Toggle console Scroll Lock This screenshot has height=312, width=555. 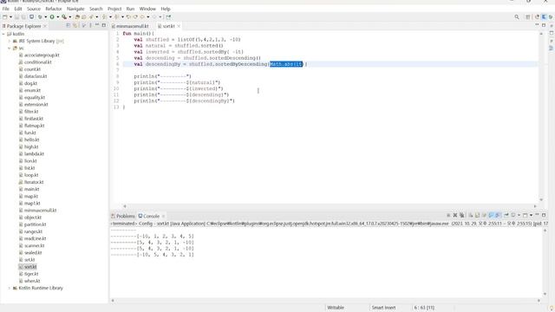pyautogui.click(x=478, y=215)
